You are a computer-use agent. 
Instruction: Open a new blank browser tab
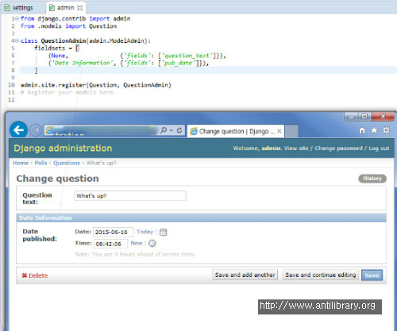point(292,131)
